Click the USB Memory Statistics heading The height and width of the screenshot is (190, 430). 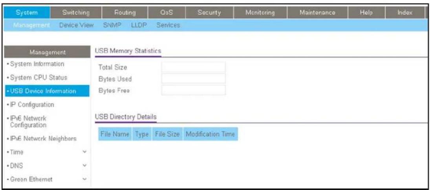point(128,51)
